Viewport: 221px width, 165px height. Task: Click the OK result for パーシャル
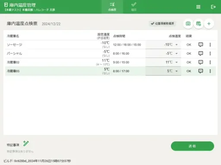tap(189, 54)
